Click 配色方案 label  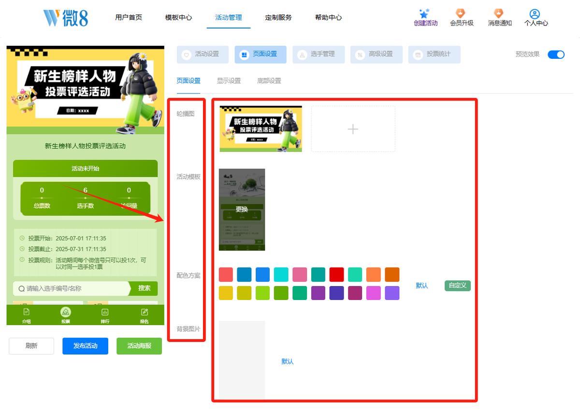[188, 275]
